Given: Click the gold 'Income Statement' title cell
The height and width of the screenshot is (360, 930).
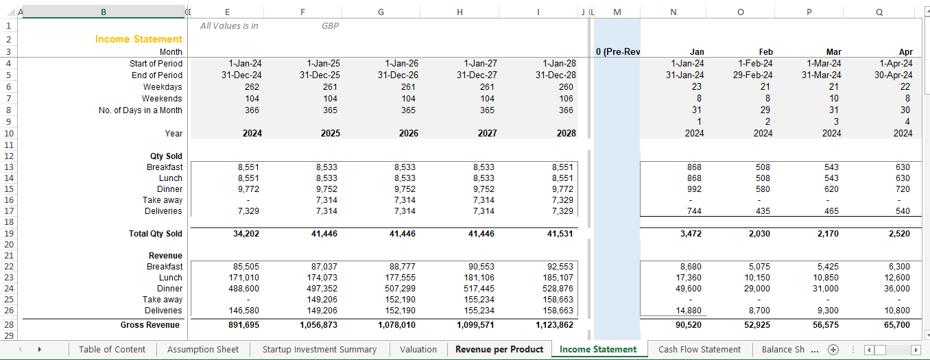Looking at the screenshot, I should (x=139, y=39).
